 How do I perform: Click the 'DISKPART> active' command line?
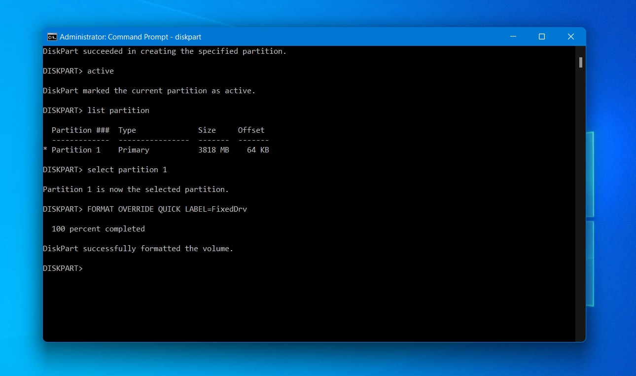click(78, 71)
